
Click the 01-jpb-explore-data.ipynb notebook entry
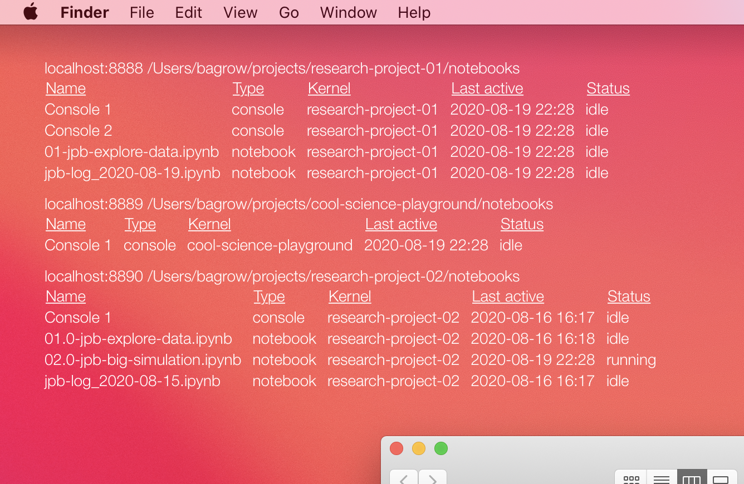tap(131, 152)
